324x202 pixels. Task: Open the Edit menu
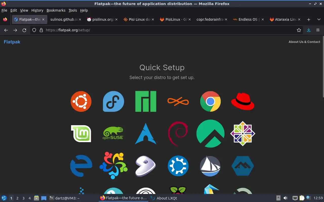(14, 10)
